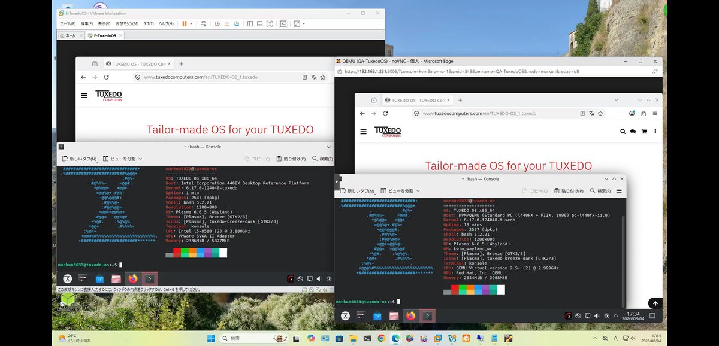Expand the power options arrow beside pause
719x346 pixels.
pyautogui.click(x=191, y=23)
